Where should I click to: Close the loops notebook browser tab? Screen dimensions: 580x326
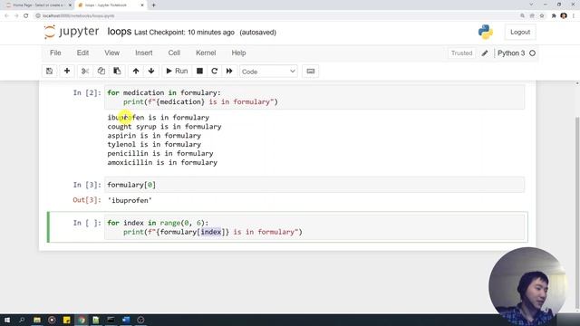coord(142,5)
